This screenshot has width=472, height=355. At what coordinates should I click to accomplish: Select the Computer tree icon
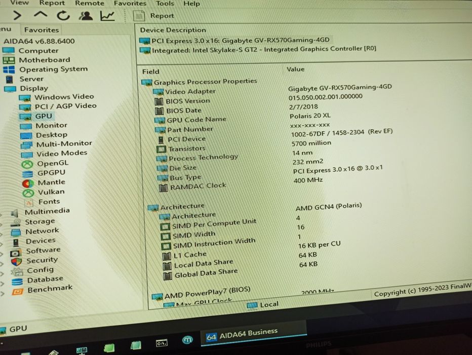pos(8,50)
